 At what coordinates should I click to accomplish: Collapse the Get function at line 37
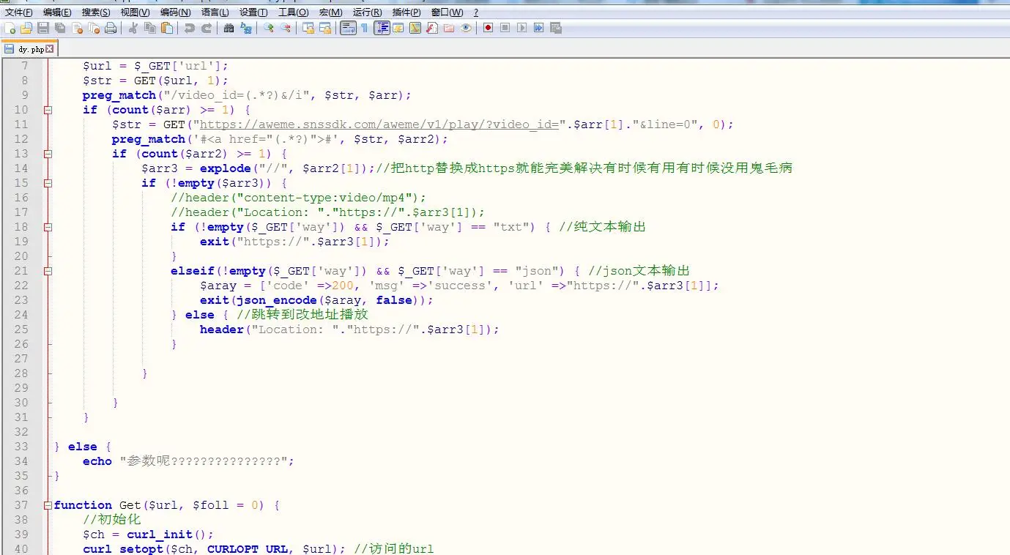tap(48, 505)
